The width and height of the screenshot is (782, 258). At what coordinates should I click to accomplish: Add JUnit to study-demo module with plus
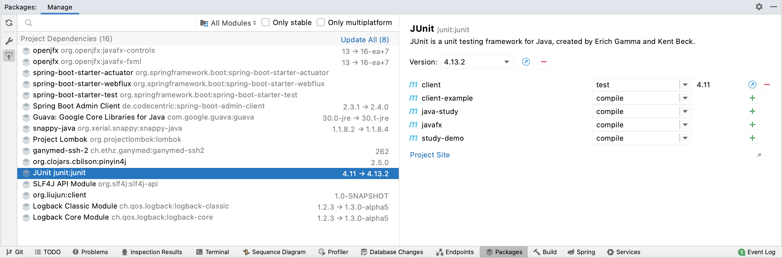coord(752,138)
